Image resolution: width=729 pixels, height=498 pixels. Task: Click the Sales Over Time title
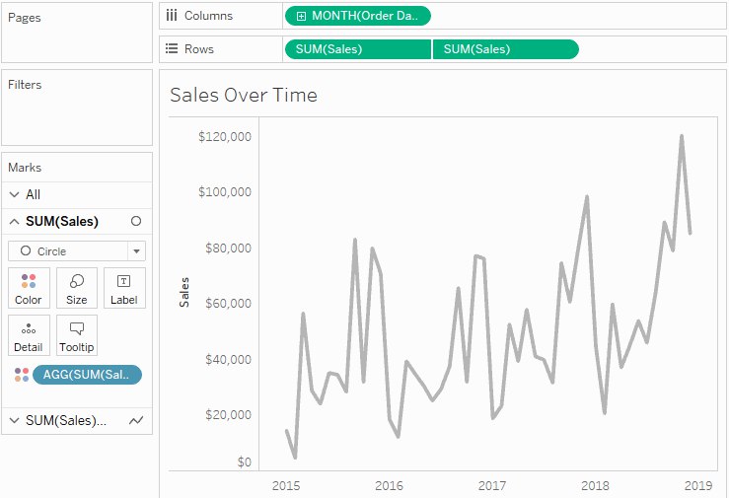pos(244,95)
